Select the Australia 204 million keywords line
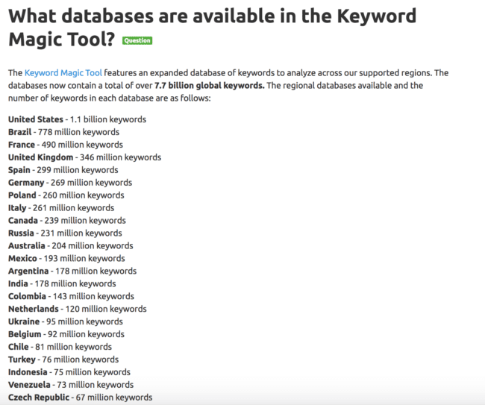 pyautogui.click(x=71, y=246)
